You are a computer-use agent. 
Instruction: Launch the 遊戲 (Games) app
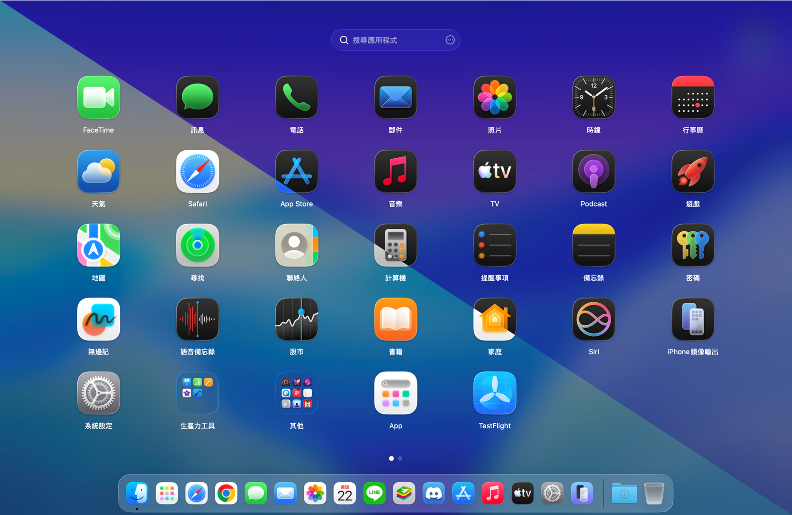692,172
